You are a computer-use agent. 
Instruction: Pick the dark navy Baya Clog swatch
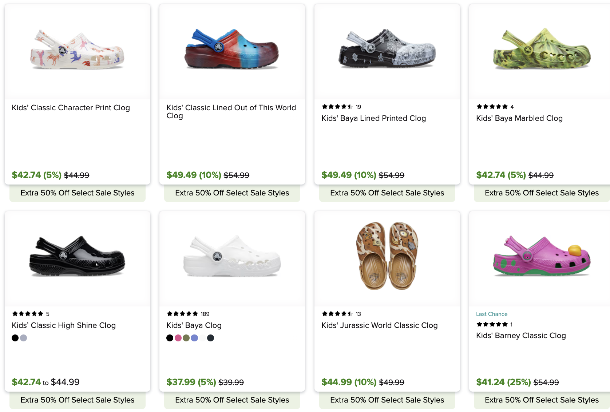pos(210,338)
